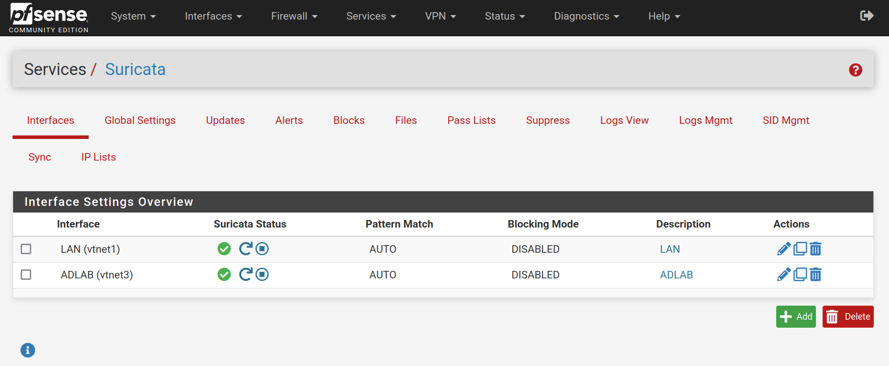
Task: Open the Sync tab
Action: [40, 157]
